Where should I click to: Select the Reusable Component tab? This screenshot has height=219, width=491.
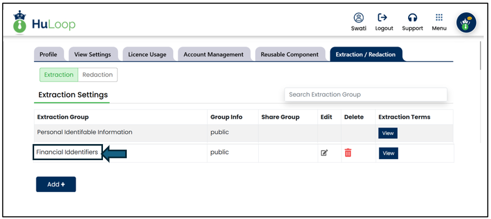click(x=289, y=55)
